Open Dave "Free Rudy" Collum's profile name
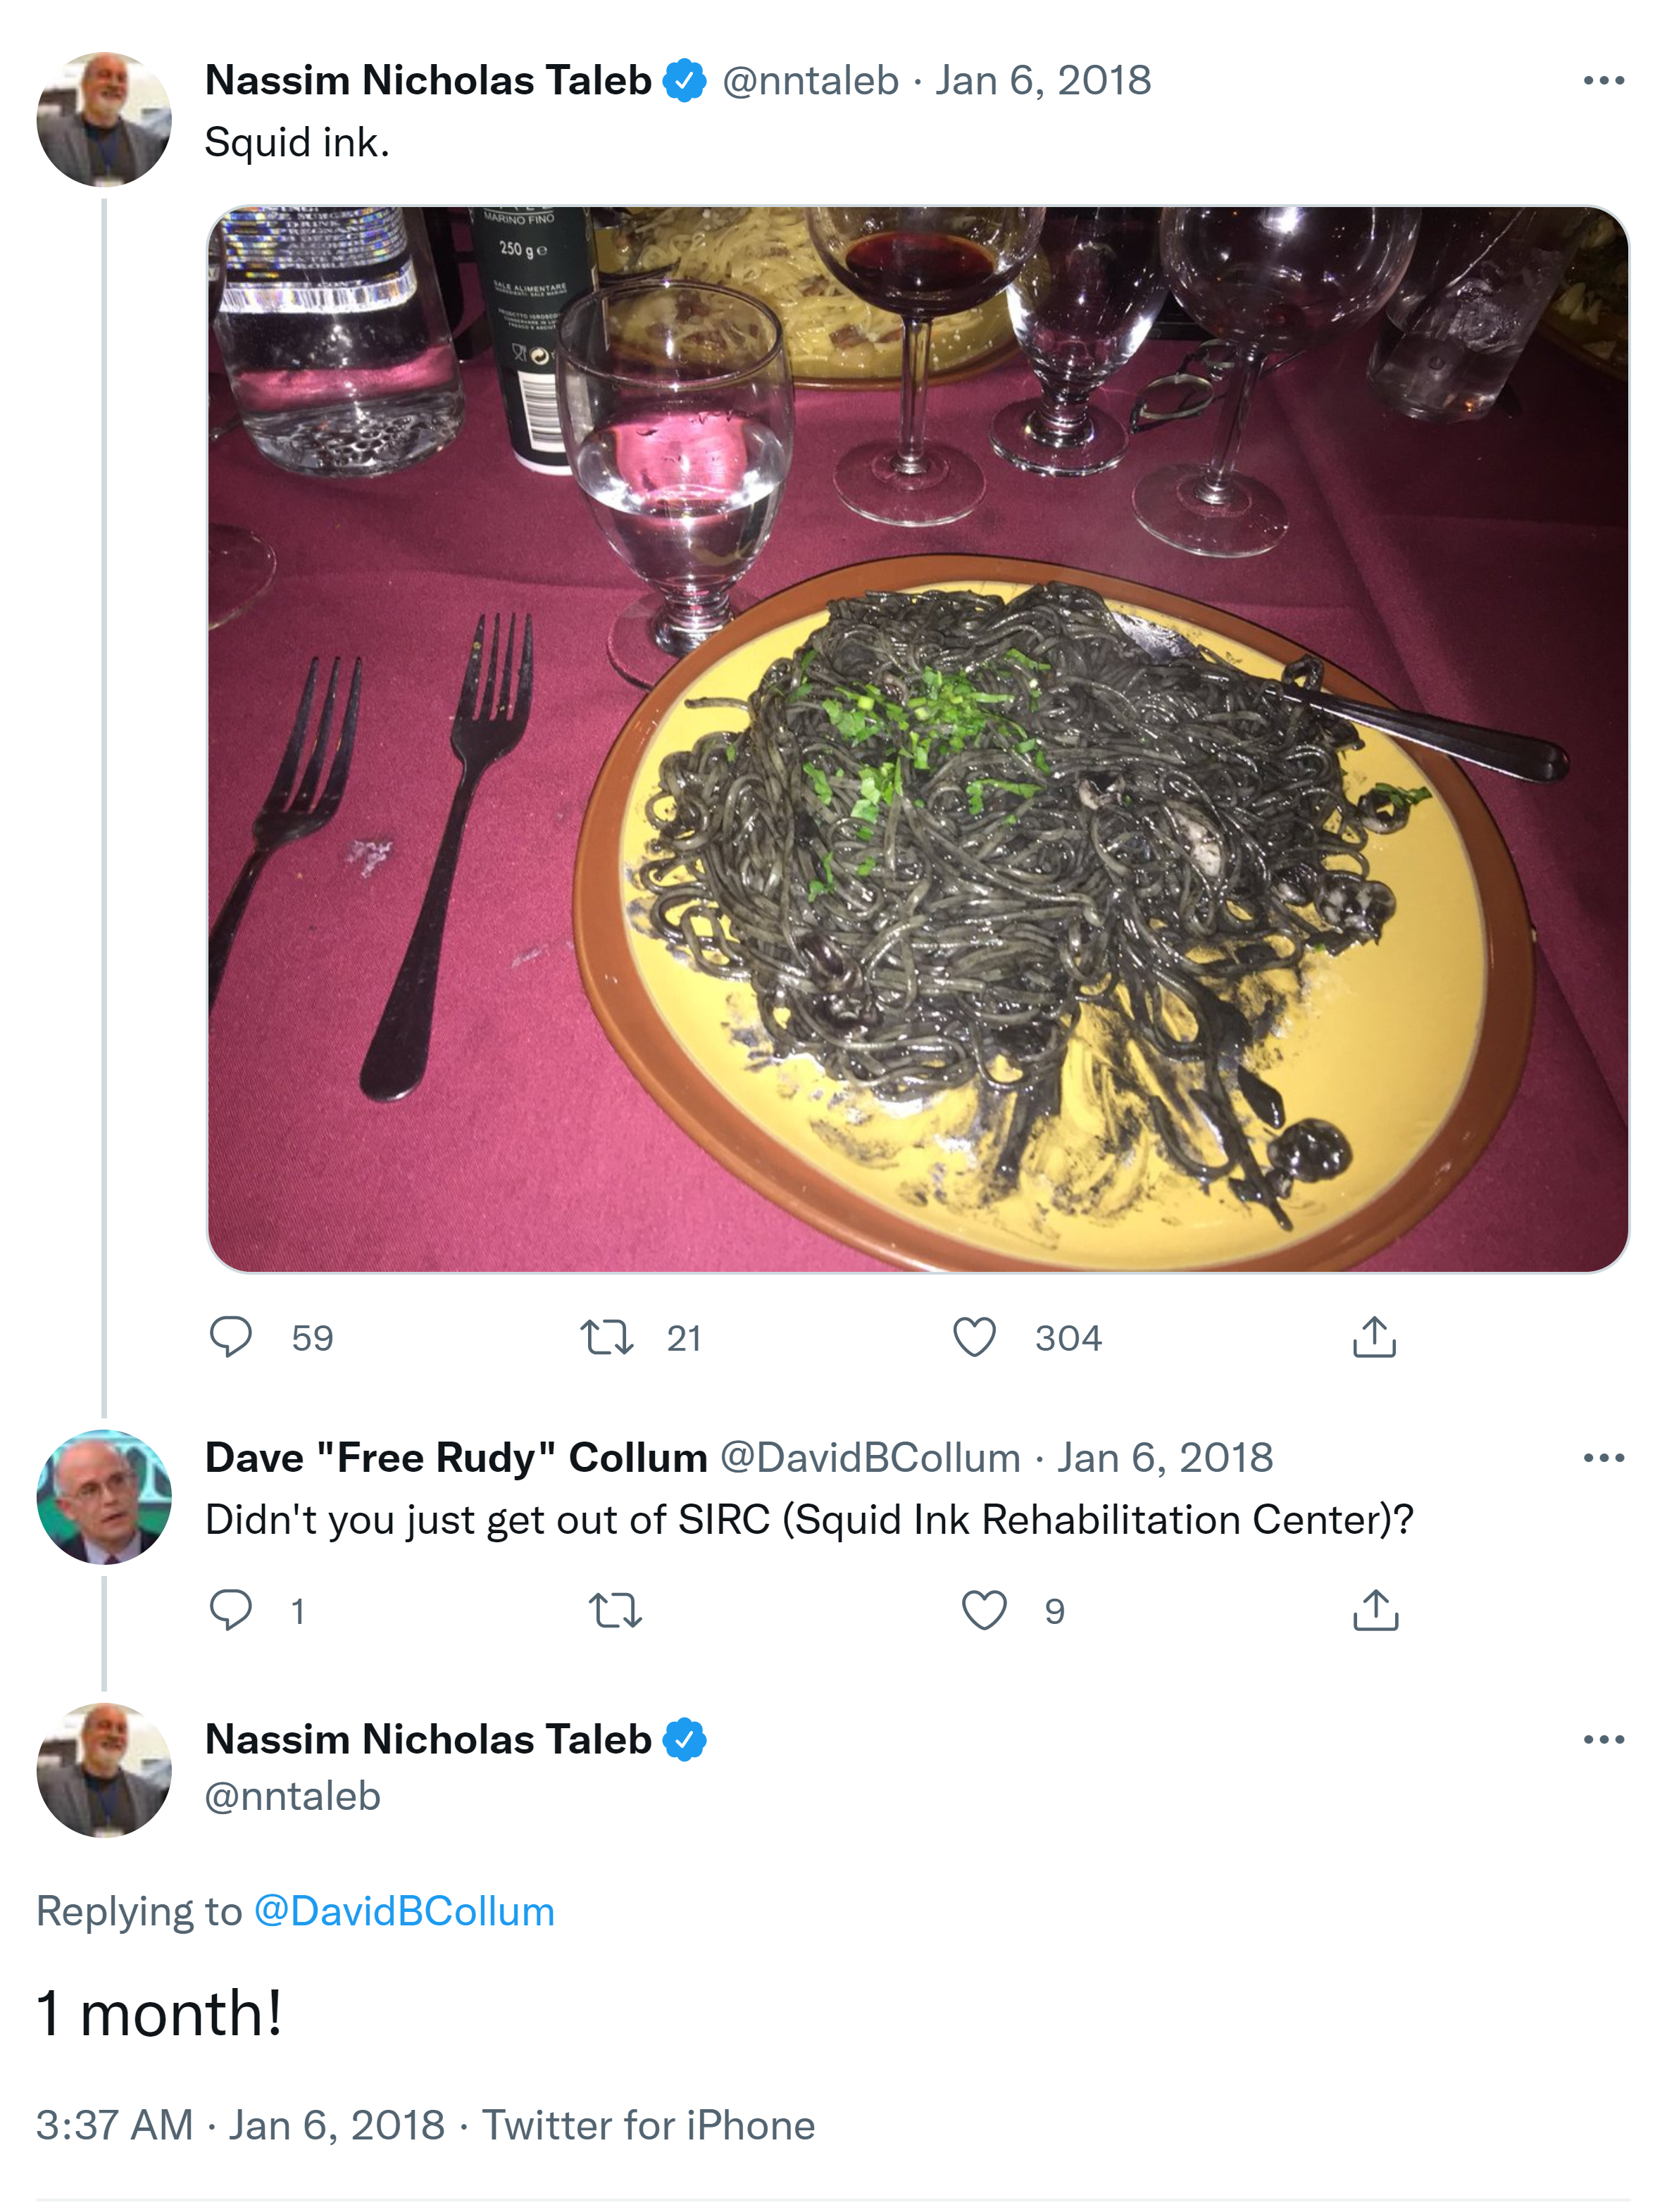 click(456, 1458)
